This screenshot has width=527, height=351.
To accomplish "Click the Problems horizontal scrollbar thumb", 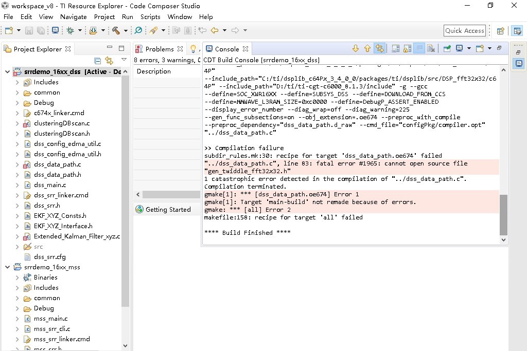I will (x=171, y=194).
